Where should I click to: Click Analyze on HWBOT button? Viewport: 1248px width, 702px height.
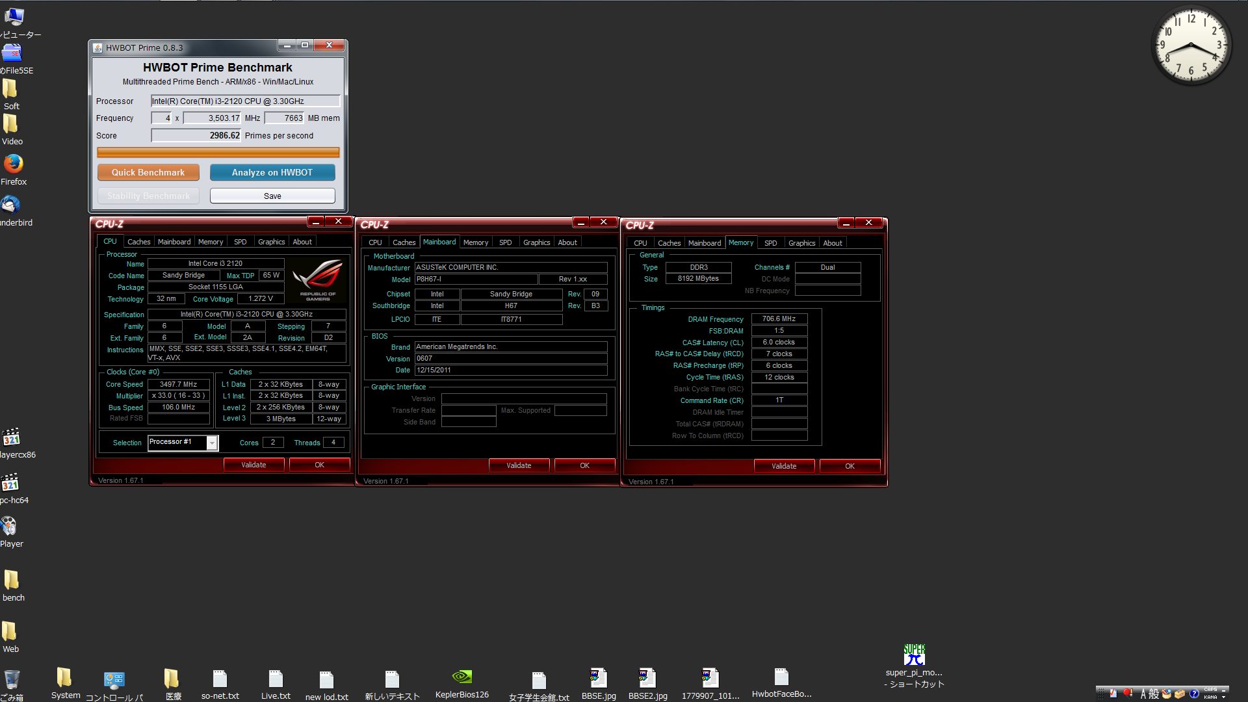[x=272, y=172]
